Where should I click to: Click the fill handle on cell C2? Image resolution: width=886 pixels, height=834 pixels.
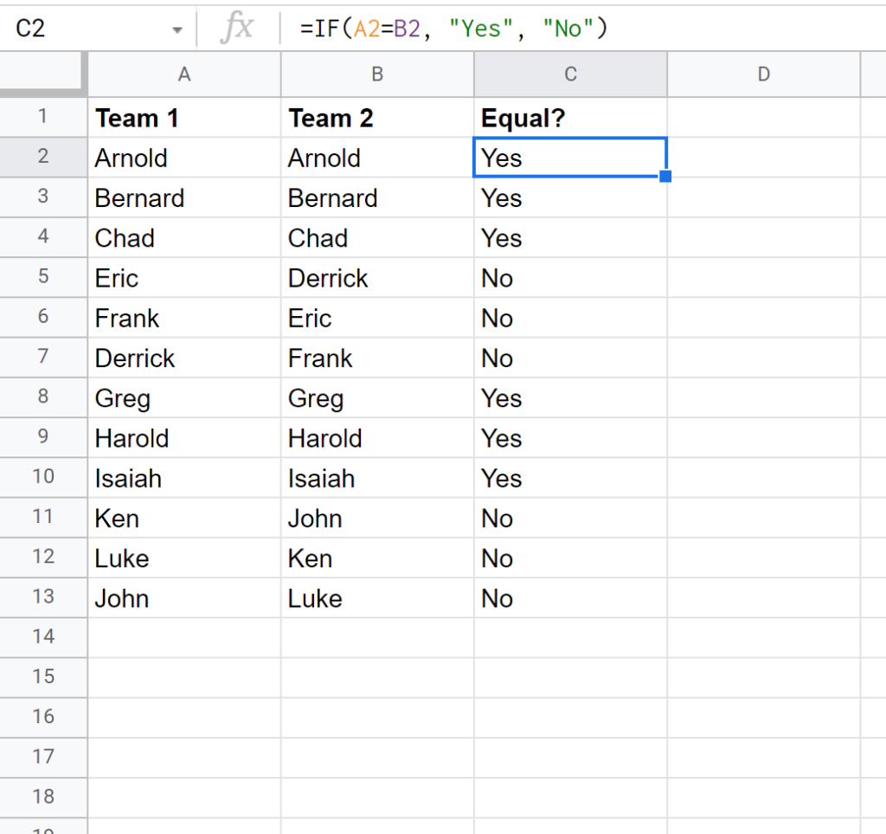coord(664,176)
